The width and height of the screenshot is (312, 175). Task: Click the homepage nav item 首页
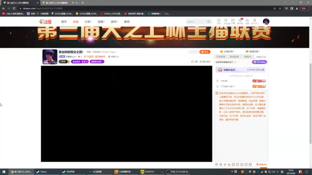[x=64, y=22]
